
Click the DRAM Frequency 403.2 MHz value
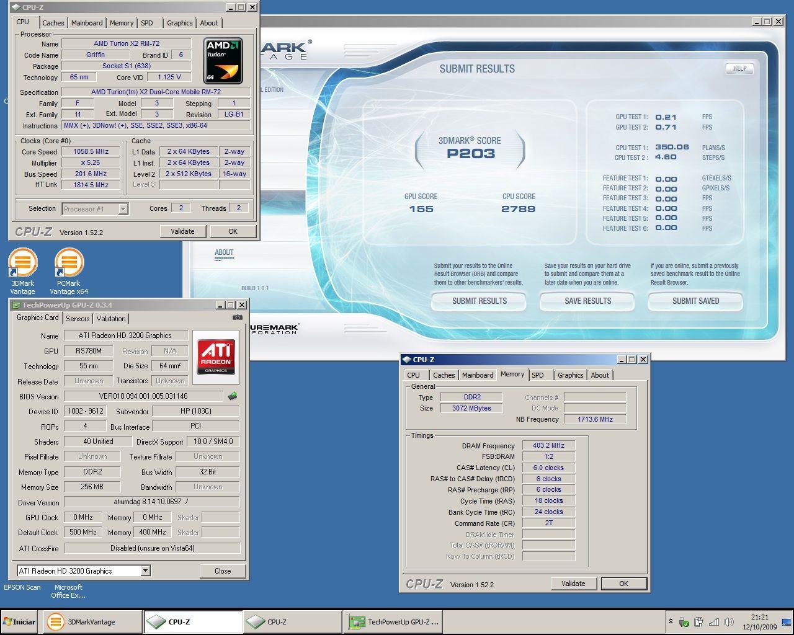pyautogui.click(x=548, y=445)
